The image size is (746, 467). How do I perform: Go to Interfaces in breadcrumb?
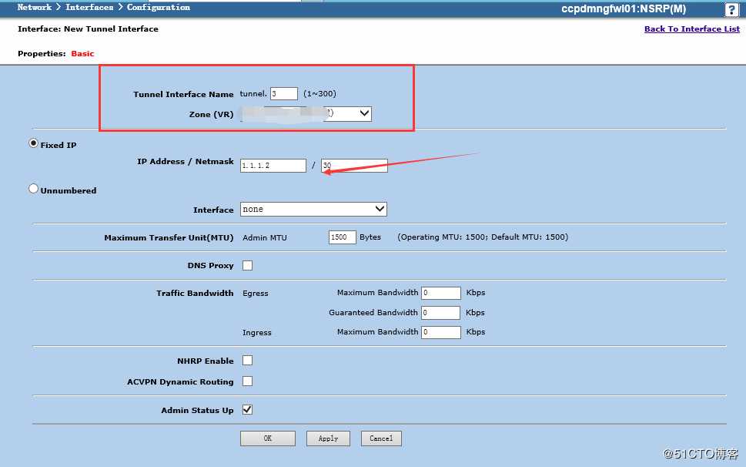click(89, 7)
